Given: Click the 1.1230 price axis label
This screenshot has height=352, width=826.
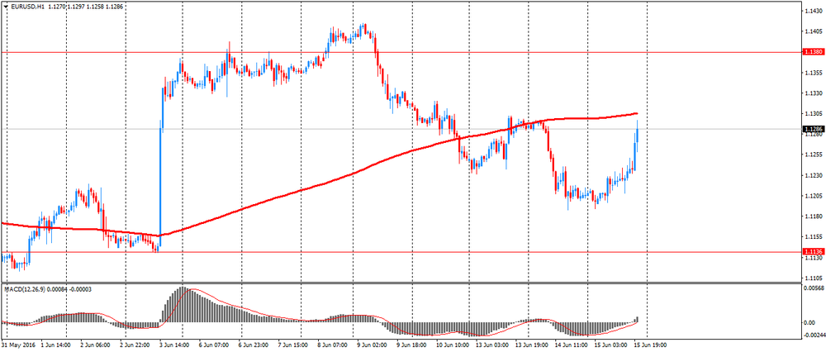Looking at the screenshot, I should pos(812,175).
